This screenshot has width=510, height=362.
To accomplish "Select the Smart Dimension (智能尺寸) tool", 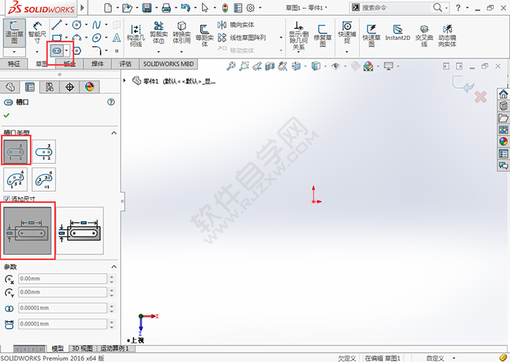I will (37, 33).
